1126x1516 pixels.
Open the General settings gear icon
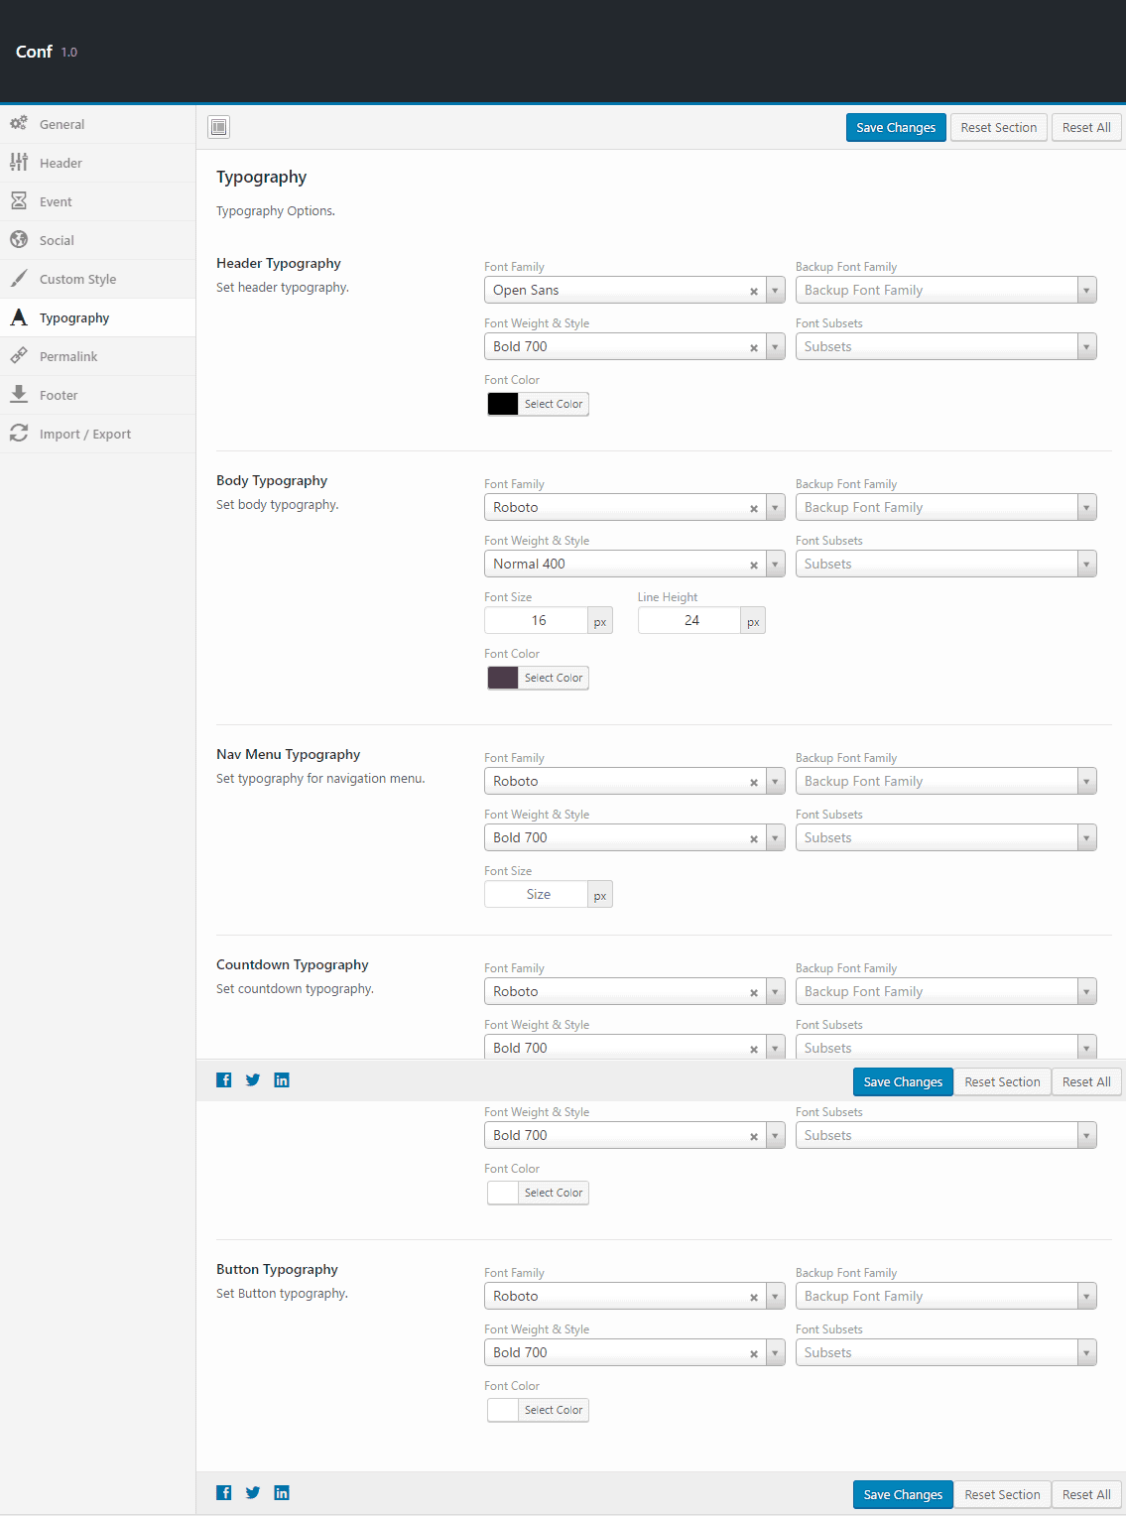tap(19, 124)
